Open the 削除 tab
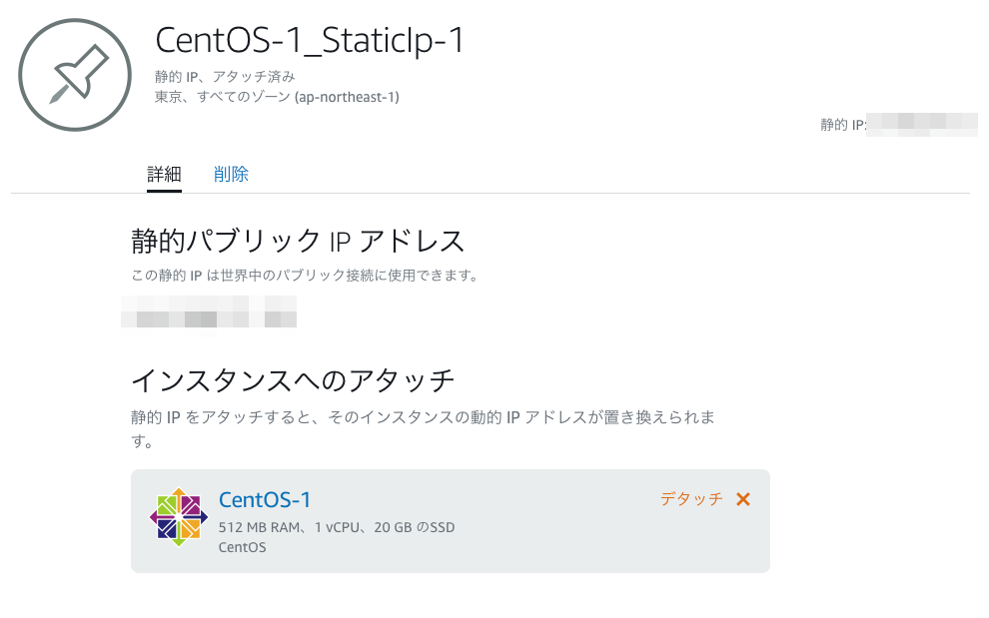This screenshot has height=618, width=989. coord(231,174)
